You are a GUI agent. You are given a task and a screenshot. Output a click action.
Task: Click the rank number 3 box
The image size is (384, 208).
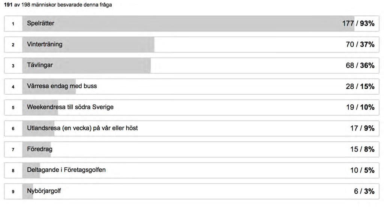(x=13, y=66)
